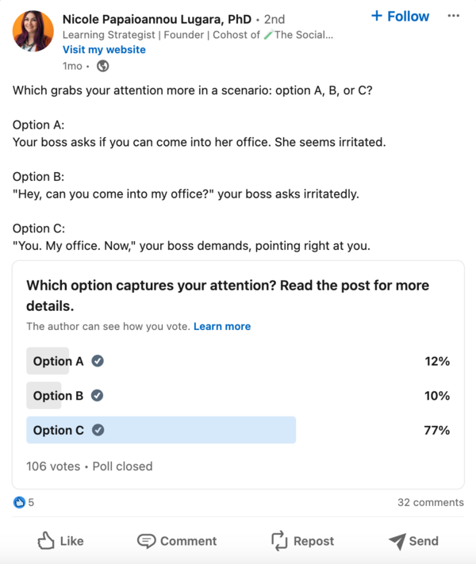Open the three-dot post options menu
Screen dimensions: 476x564
[x=453, y=16]
